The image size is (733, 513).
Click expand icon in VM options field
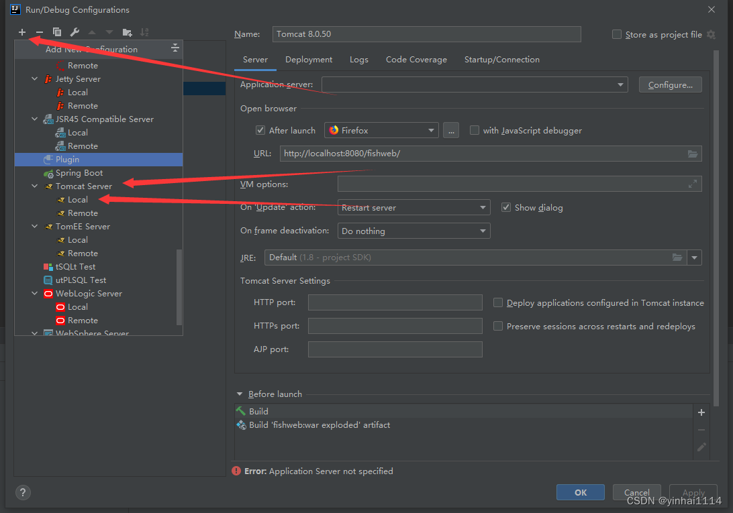coord(692,184)
